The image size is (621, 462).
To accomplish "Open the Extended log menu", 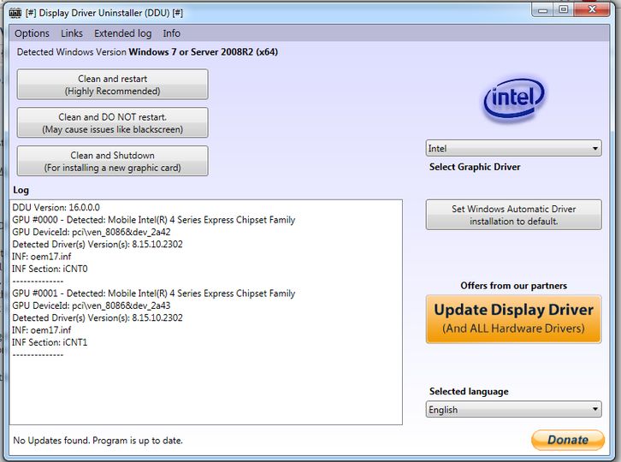I will 123,33.
